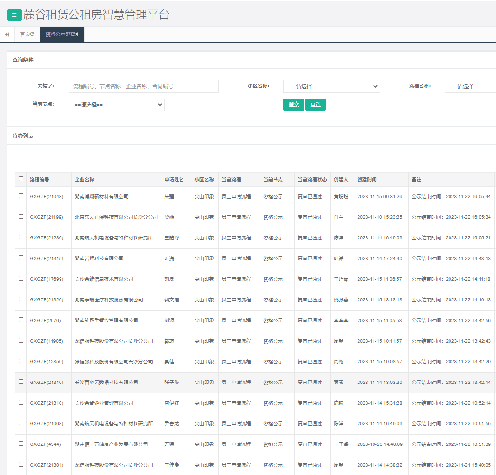Click the 企业名称 column header

[84, 180]
